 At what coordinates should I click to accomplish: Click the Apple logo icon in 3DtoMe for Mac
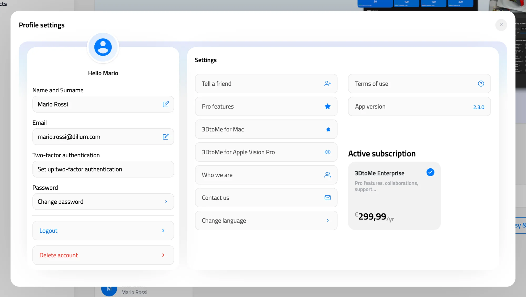(x=328, y=129)
